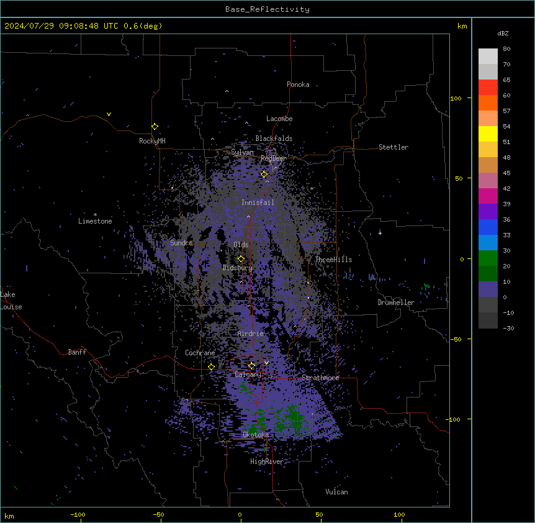Click the yellow diamond marker above Calgary label
Image resolution: width=535 pixels, height=523 pixels.
251,366
